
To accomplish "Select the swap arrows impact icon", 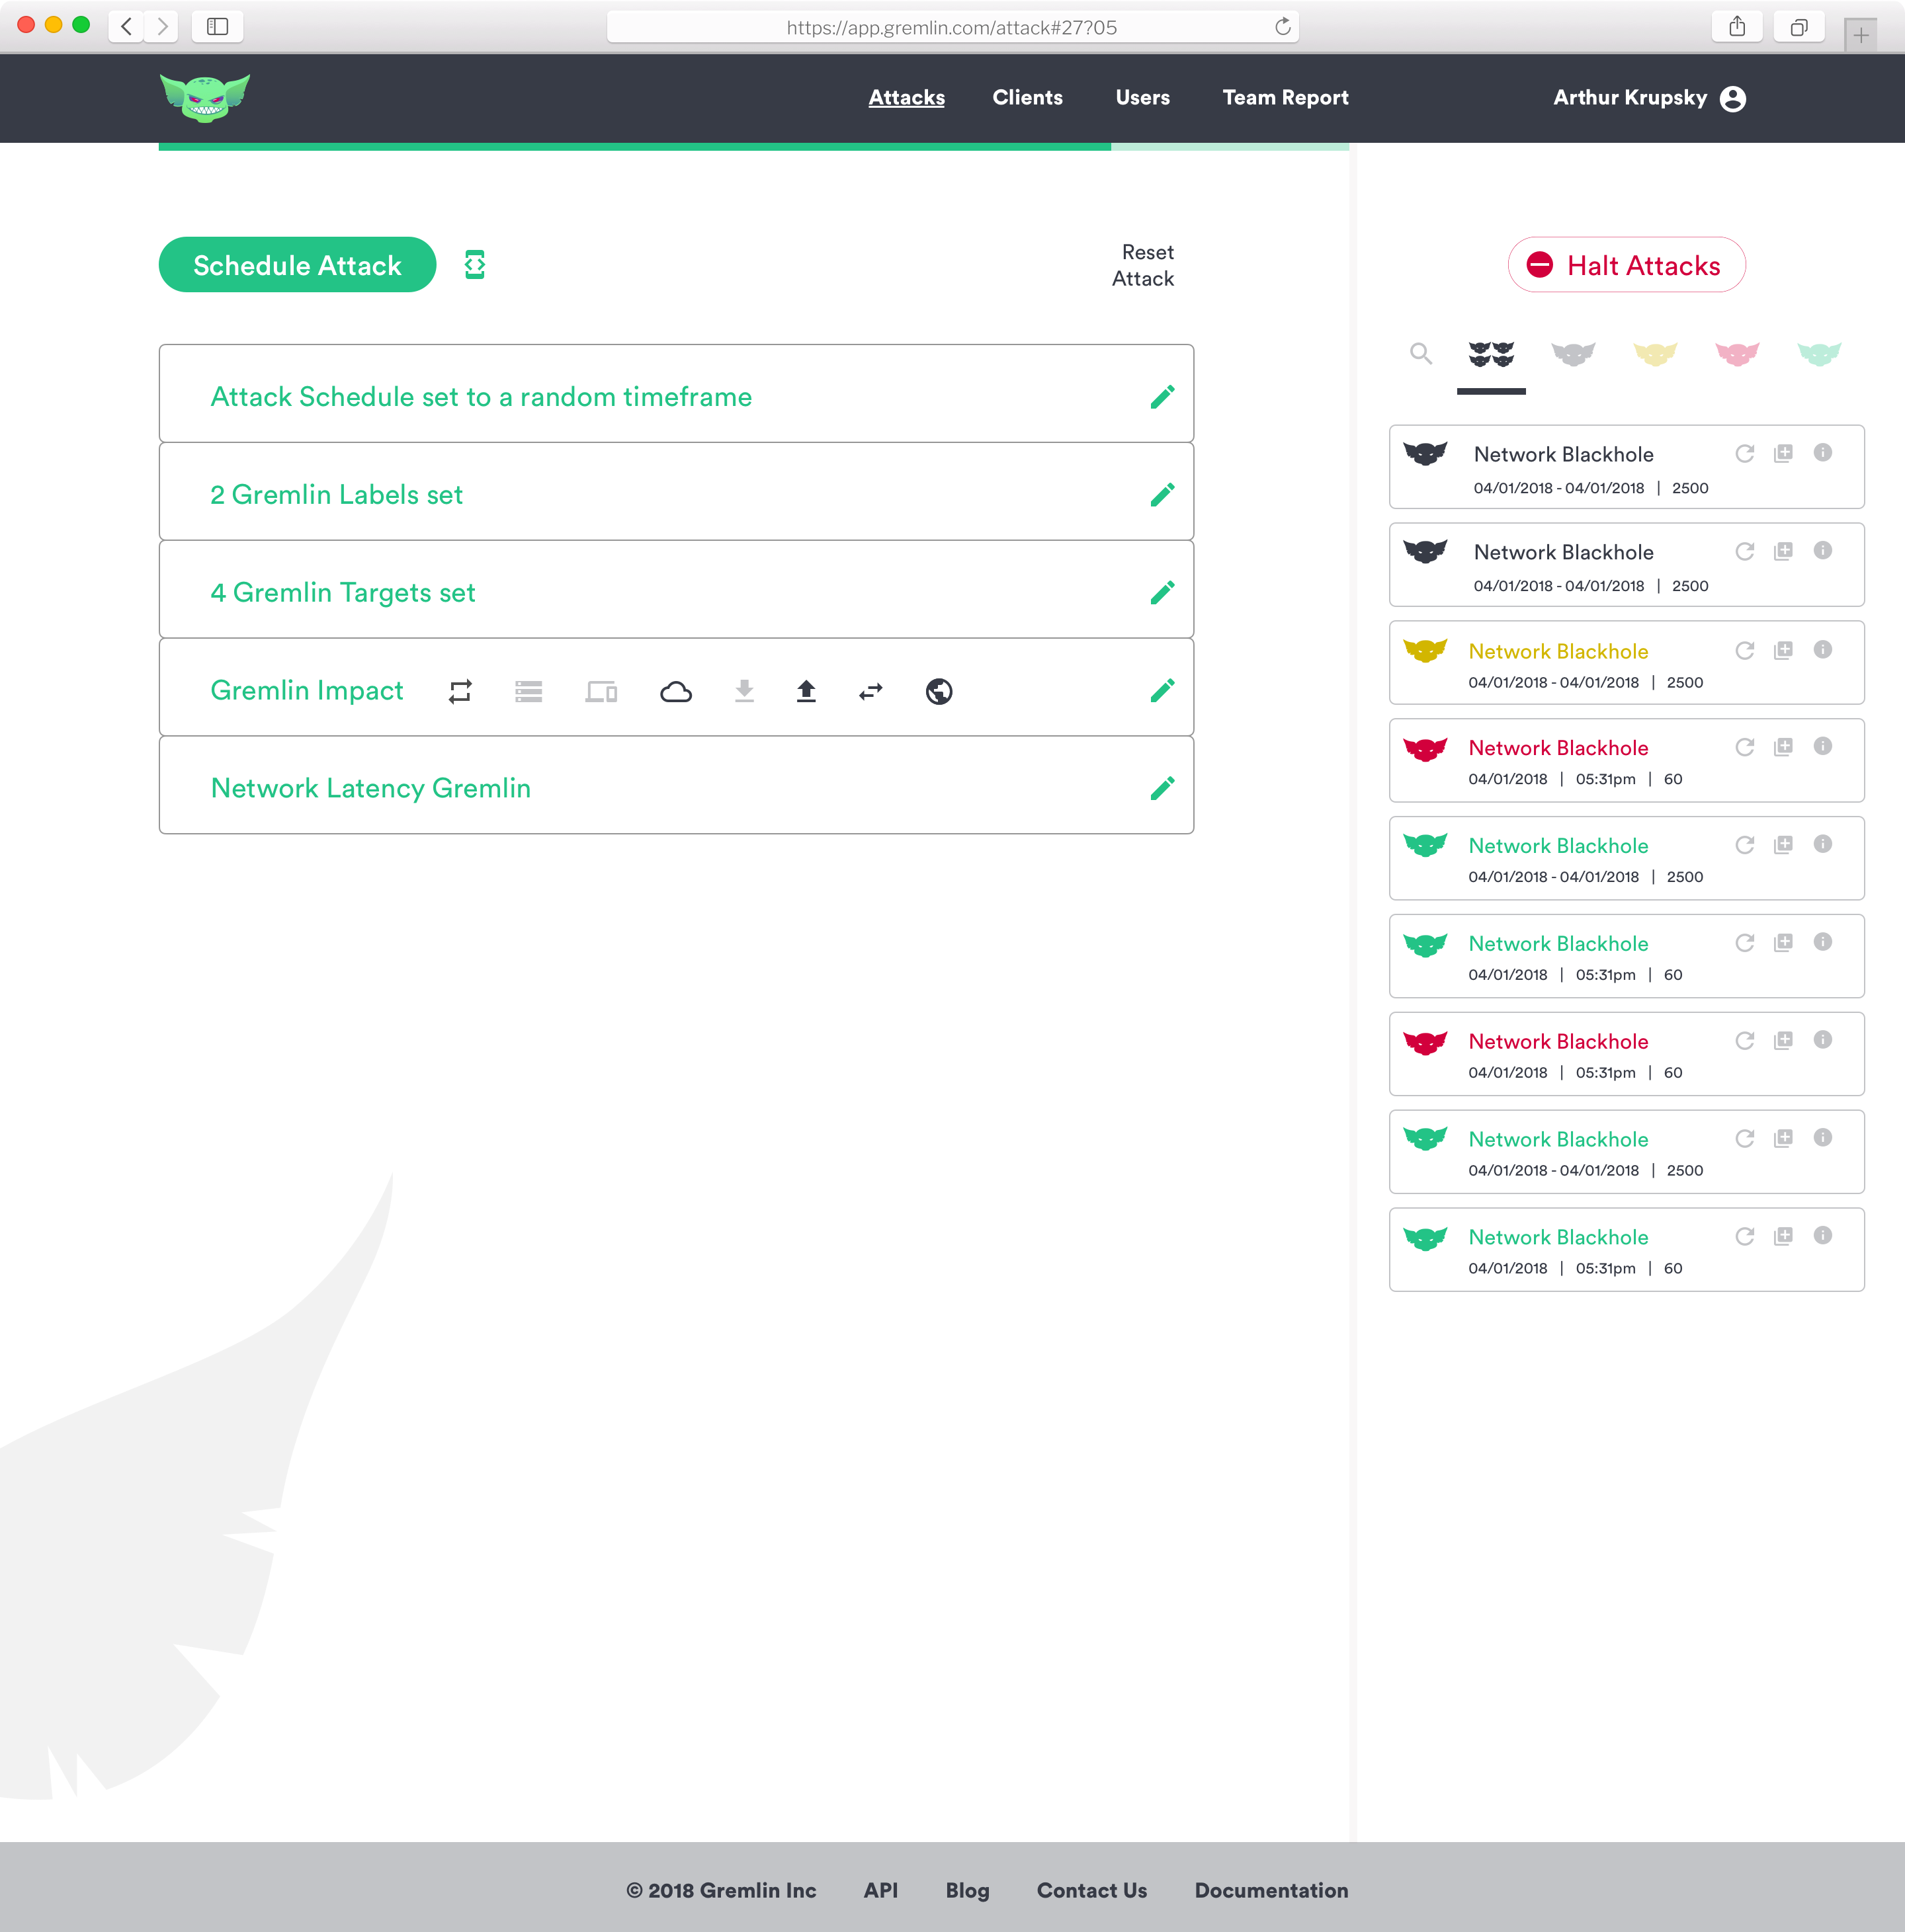I will point(871,692).
